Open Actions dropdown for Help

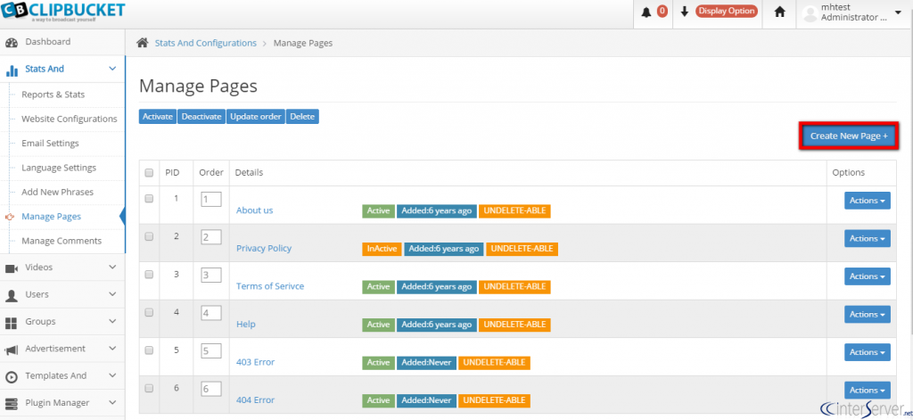(x=867, y=314)
